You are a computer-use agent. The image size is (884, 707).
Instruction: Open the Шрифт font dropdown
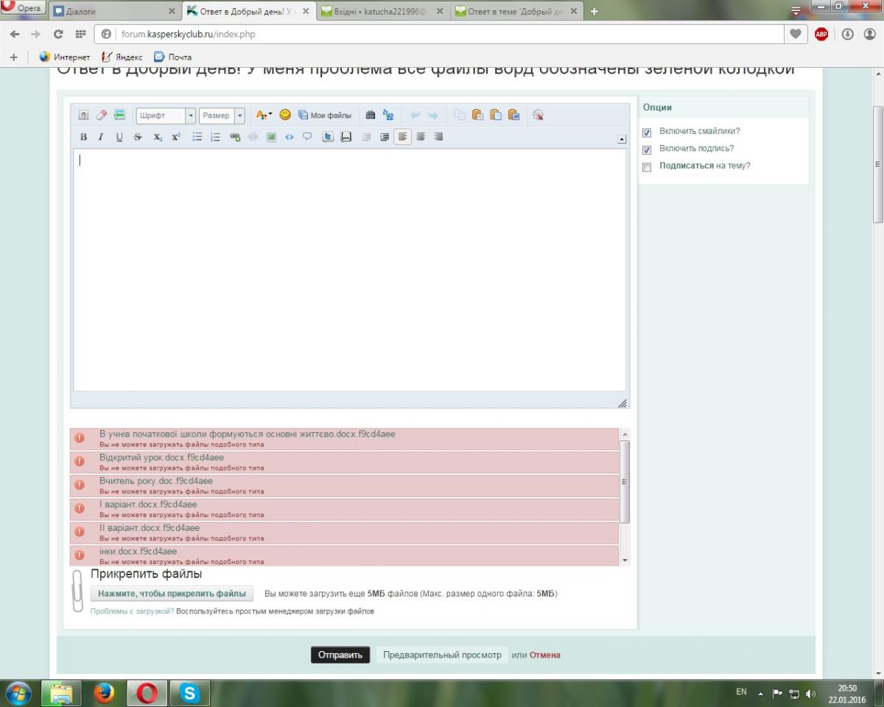point(166,116)
